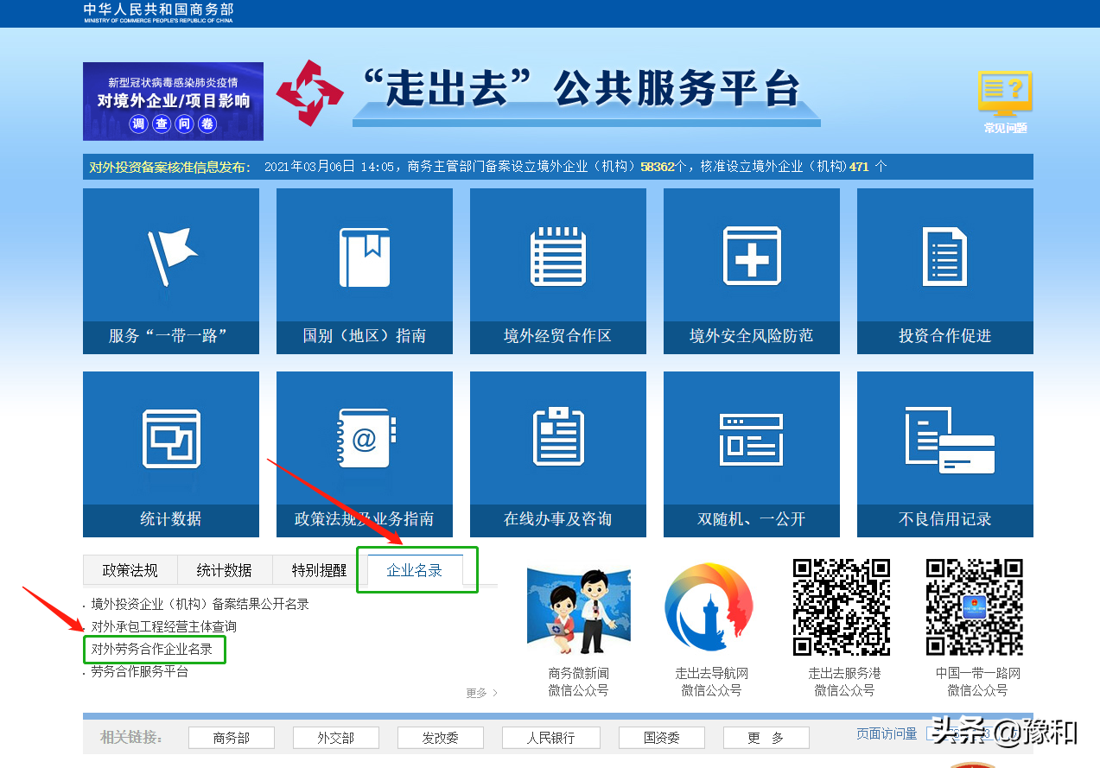Open the 商务部 related link button
This screenshot has width=1100, height=768.
(231, 737)
